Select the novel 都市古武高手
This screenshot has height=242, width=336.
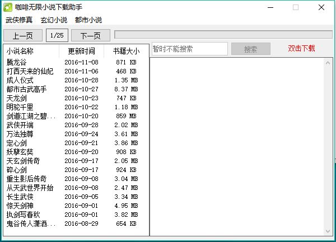pos(26,89)
